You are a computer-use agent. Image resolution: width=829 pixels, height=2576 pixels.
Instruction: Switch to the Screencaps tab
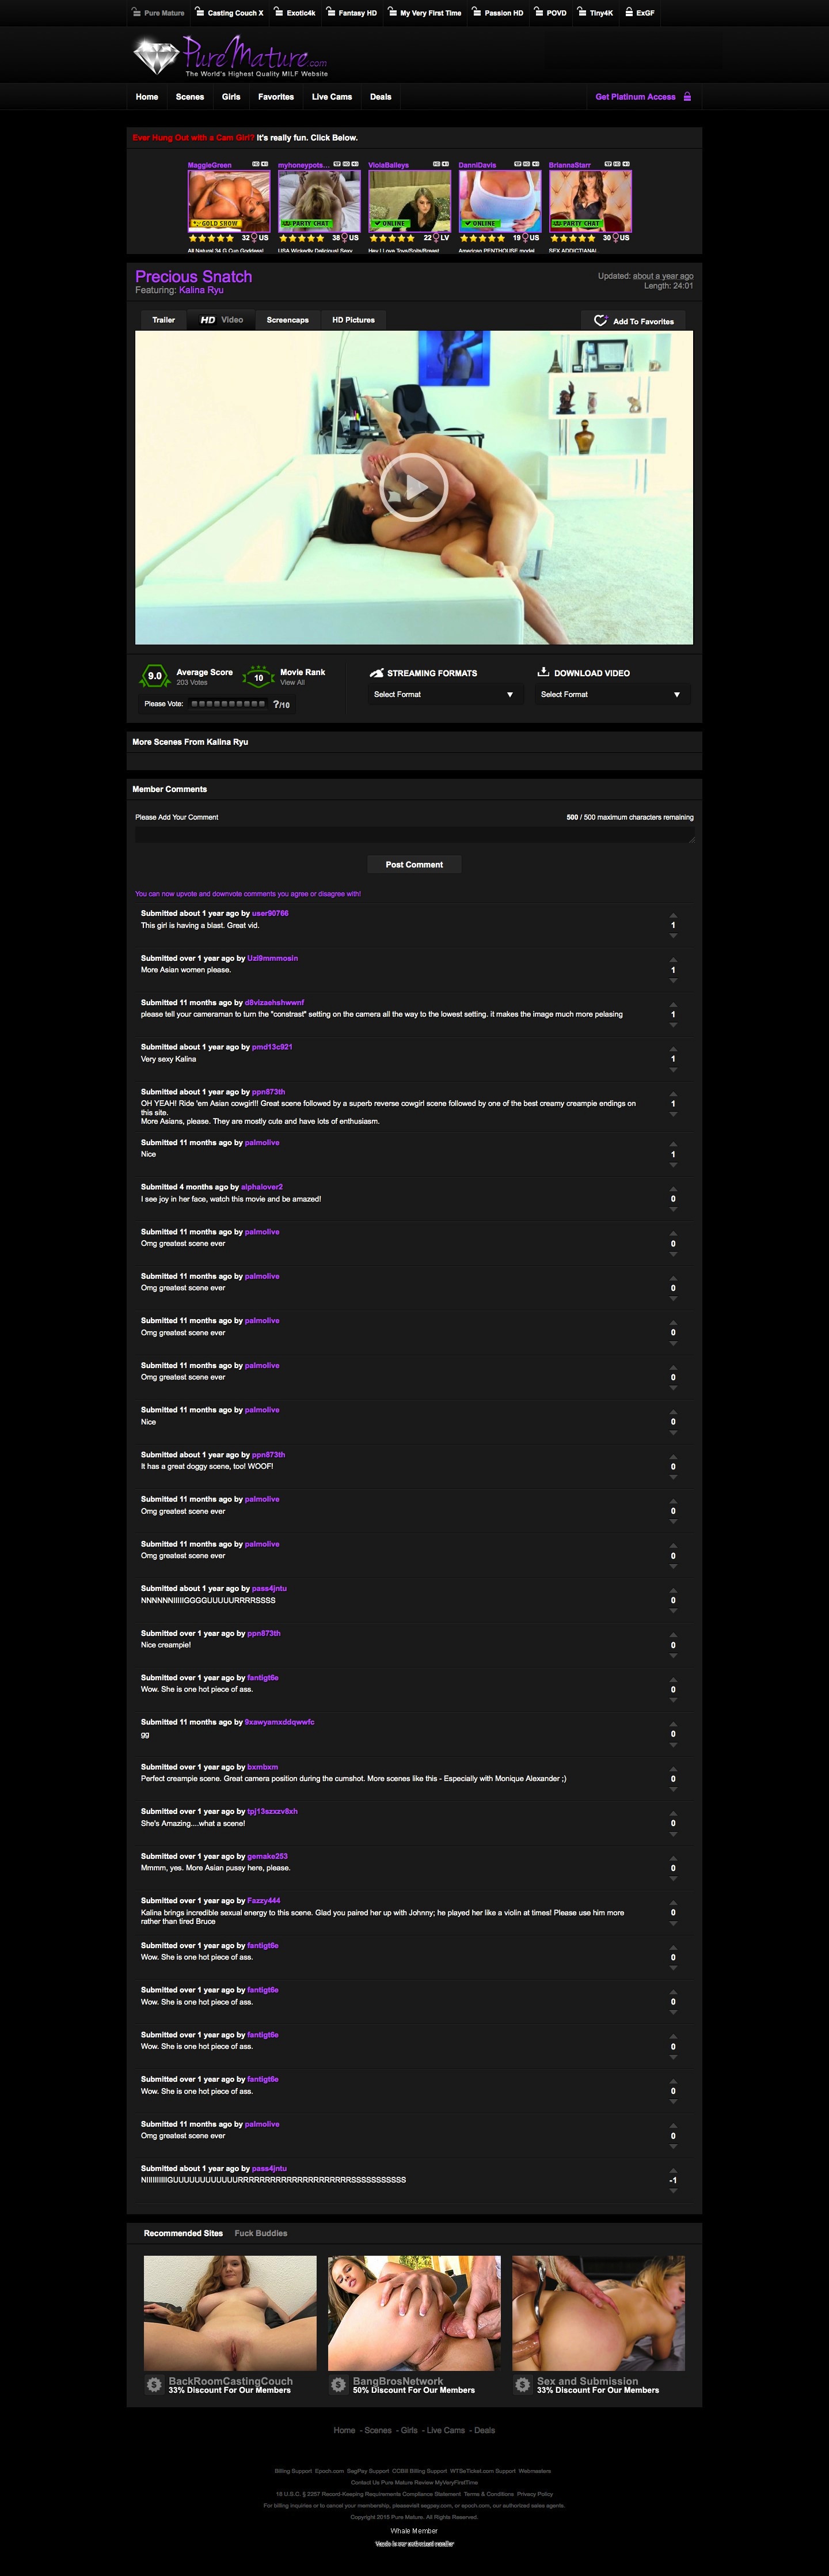[287, 320]
